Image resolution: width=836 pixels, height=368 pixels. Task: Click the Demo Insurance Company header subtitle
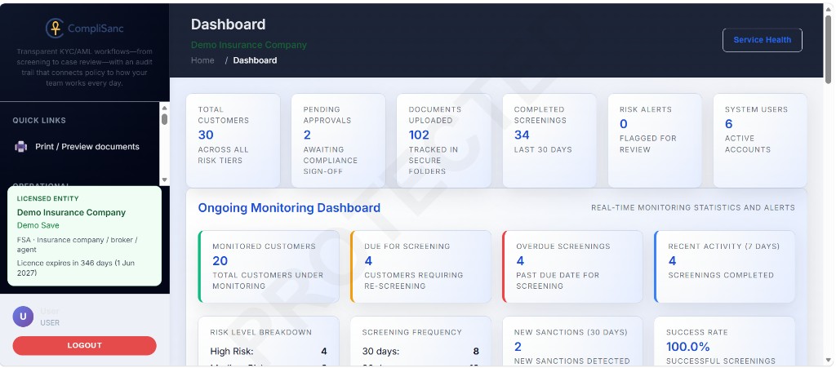click(x=248, y=45)
